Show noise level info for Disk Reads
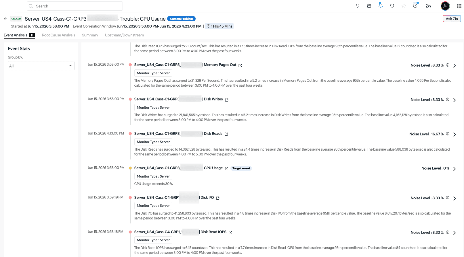This screenshot has width=464, height=257. (448, 134)
